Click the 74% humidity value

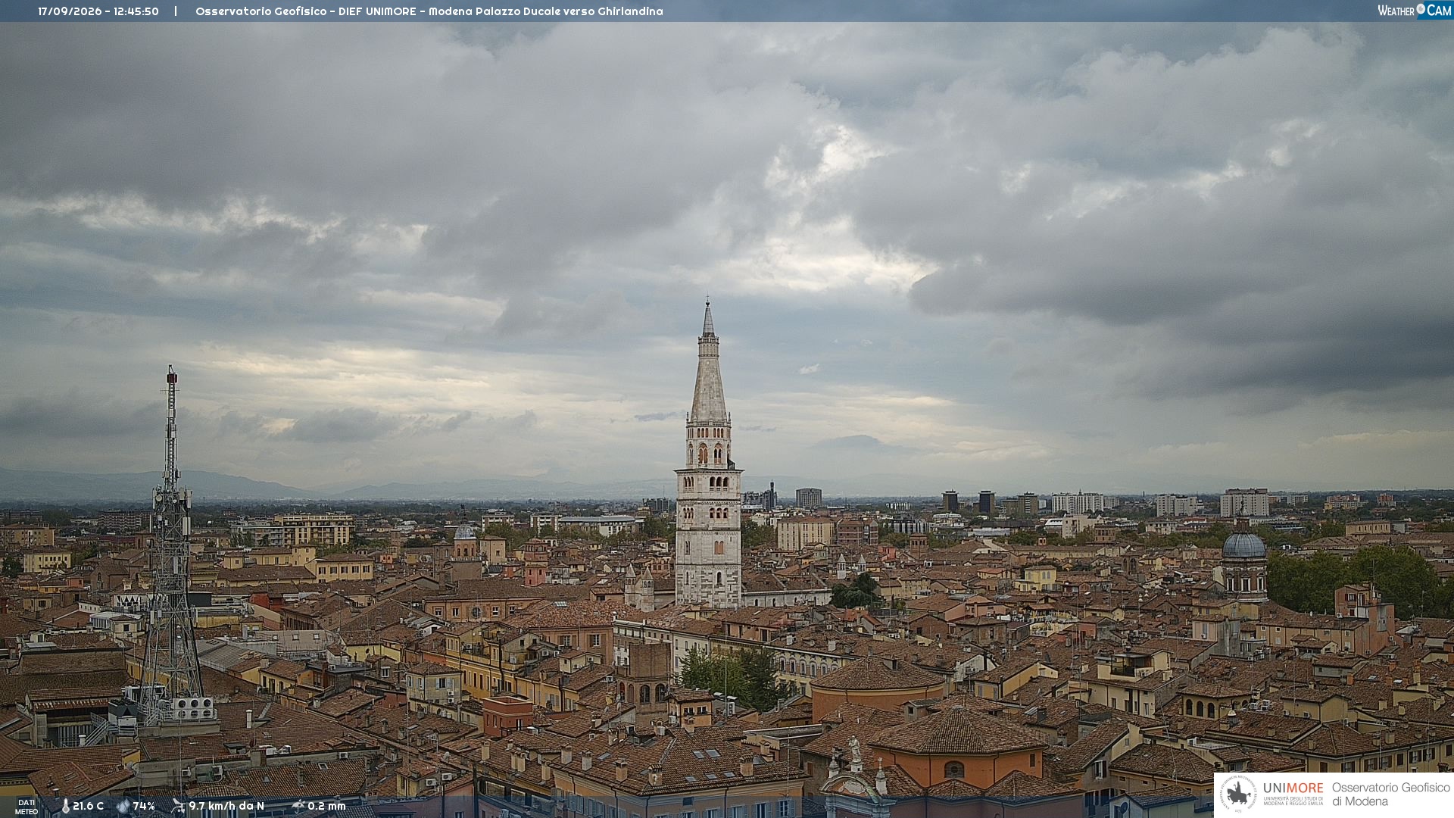pos(144,806)
